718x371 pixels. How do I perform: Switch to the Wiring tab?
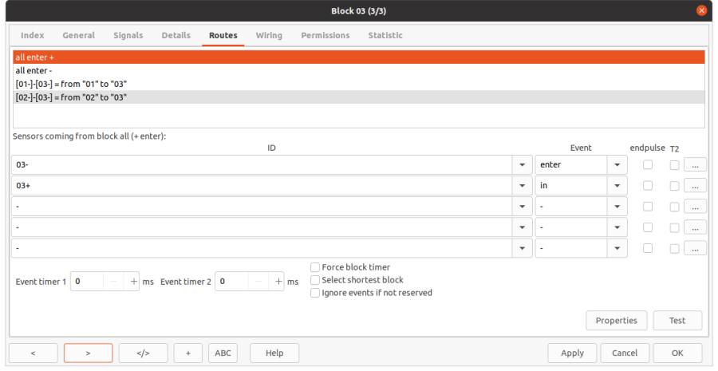coord(269,36)
